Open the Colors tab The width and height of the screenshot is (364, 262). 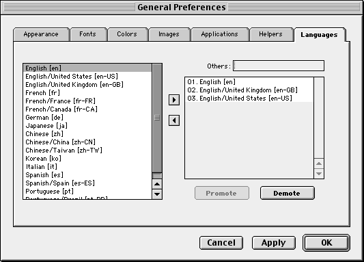pos(127,34)
